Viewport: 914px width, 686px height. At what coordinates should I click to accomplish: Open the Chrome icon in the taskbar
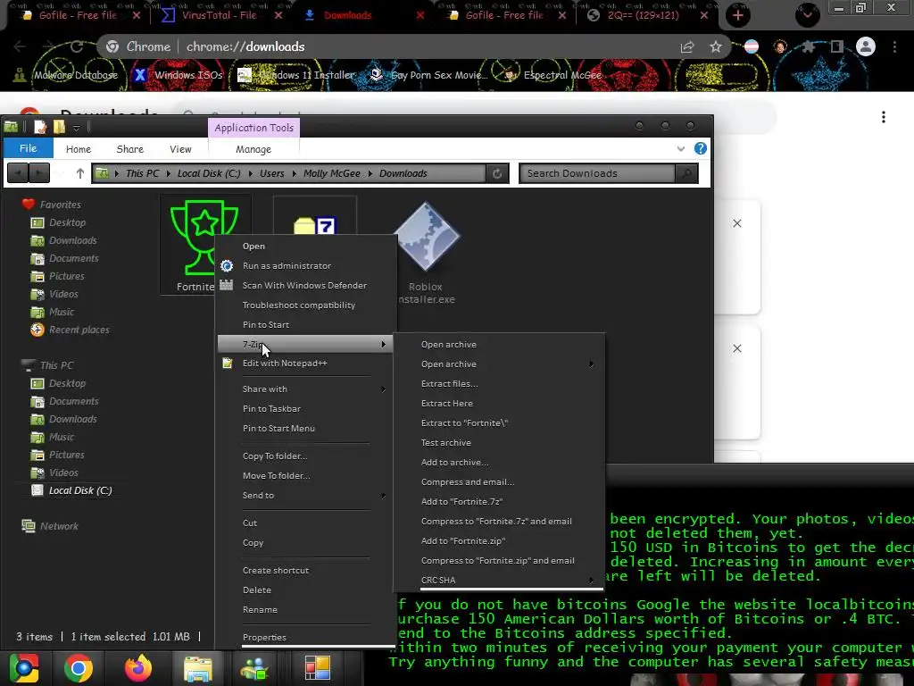pyautogui.click(x=79, y=668)
